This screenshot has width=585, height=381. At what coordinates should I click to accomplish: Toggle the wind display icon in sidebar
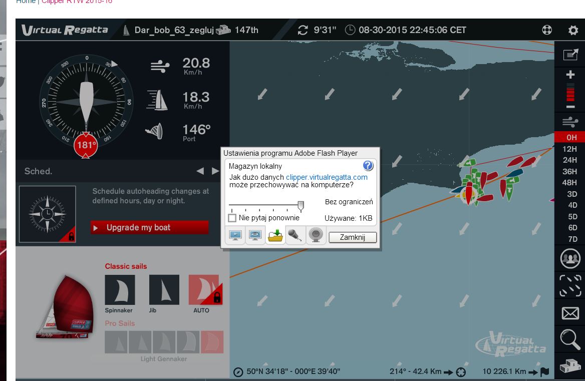570,122
